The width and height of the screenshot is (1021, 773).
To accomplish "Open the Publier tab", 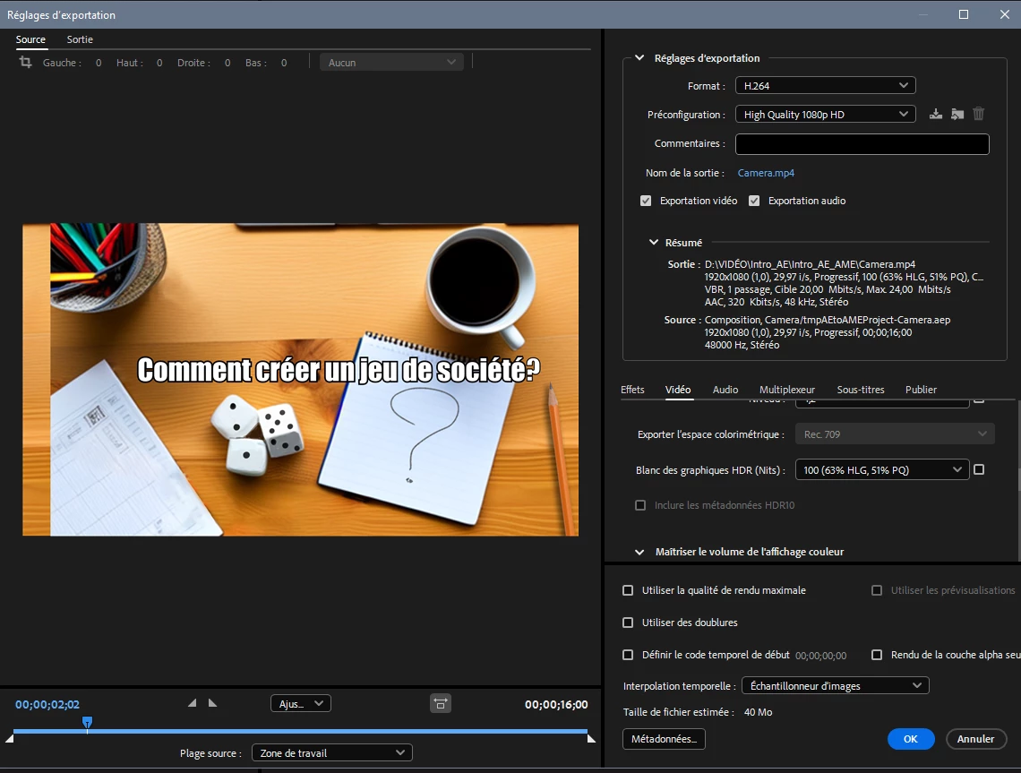I will coord(921,390).
